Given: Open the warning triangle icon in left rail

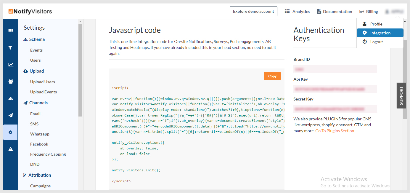Looking at the screenshot, I should pos(11,149).
